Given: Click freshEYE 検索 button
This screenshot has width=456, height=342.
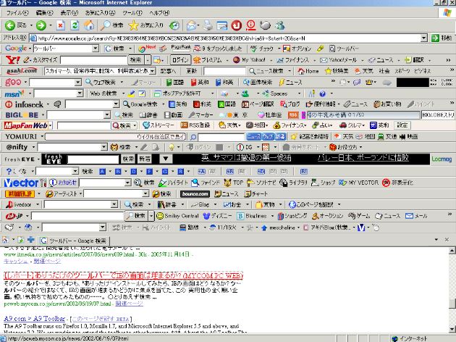Looking at the screenshot, I should point(128,159).
